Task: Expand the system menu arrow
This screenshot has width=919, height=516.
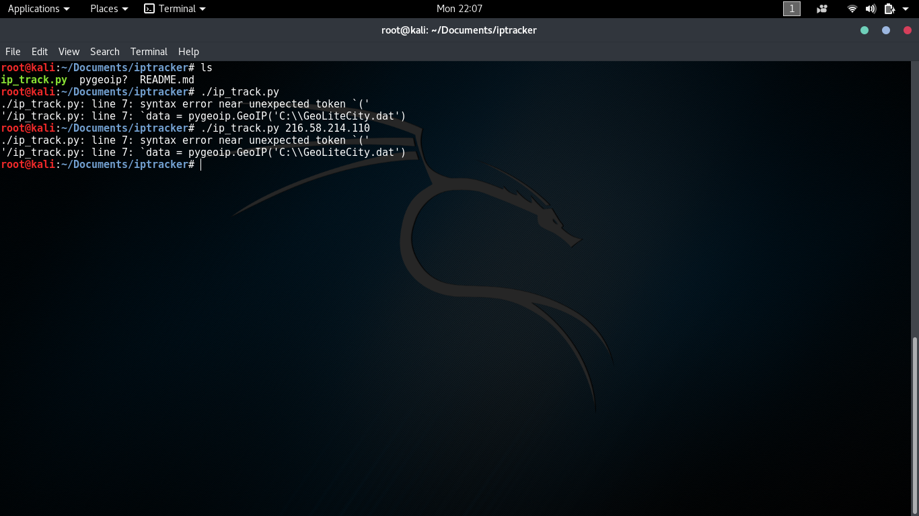Action: click(x=906, y=9)
